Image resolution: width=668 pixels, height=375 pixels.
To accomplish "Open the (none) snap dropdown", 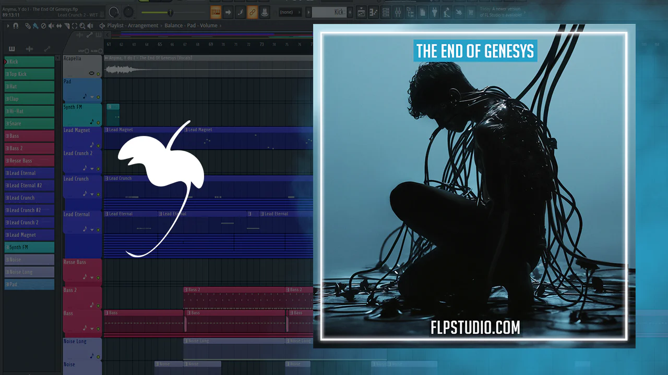I will click(x=290, y=12).
